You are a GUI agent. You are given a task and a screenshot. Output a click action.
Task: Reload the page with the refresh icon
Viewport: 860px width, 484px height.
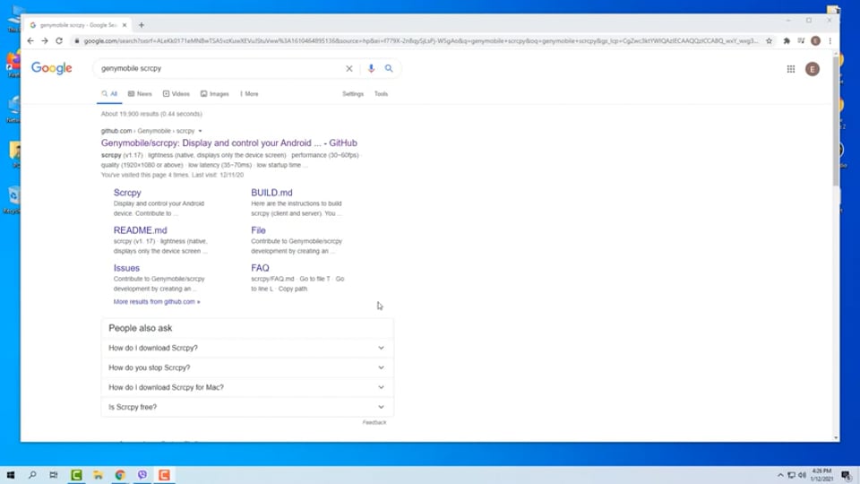[x=59, y=40]
